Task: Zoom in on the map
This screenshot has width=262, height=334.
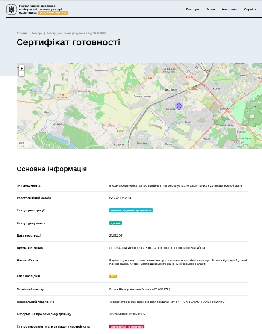Action: 21,68
